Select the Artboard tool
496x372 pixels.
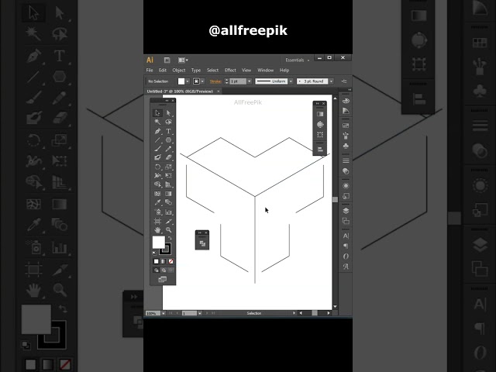[x=157, y=221]
